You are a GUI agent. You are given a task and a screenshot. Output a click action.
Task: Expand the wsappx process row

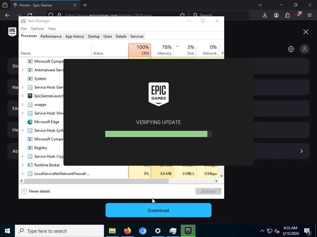pos(22,105)
